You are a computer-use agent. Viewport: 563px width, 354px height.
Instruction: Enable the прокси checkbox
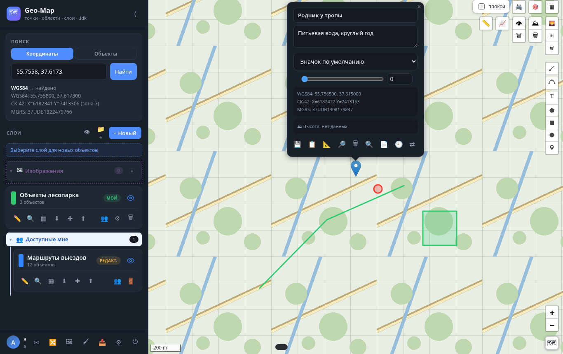(x=481, y=7)
